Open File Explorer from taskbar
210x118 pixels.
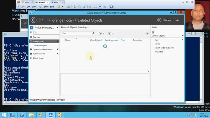[x=31, y=115]
